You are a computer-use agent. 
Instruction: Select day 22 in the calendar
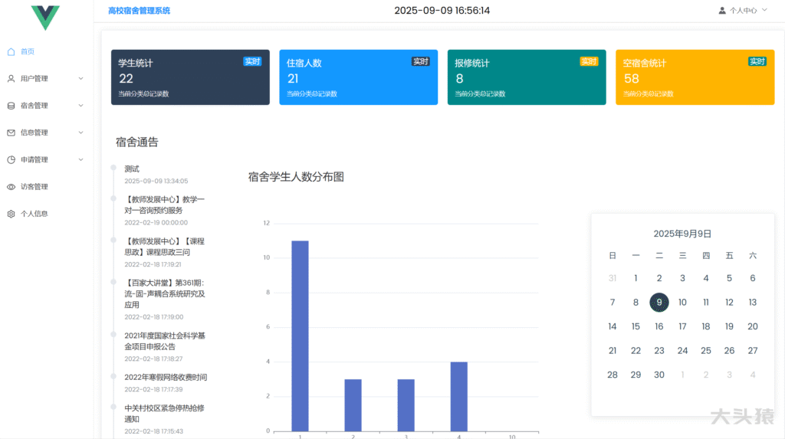coord(636,350)
